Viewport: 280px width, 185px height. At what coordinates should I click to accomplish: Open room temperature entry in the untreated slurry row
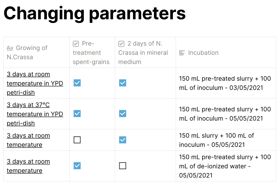[x=28, y=140]
